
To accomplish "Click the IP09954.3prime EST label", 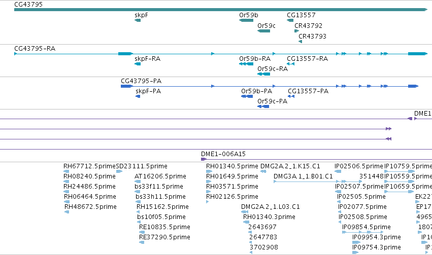I will [377, 237].
